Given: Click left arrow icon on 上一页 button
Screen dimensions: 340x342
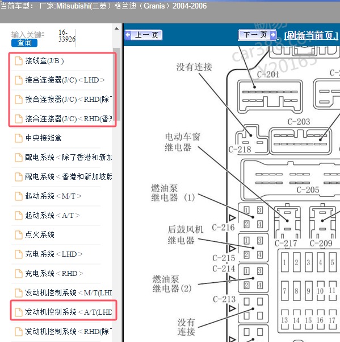Looking at the screenshot, I should (x=128, y=35).
